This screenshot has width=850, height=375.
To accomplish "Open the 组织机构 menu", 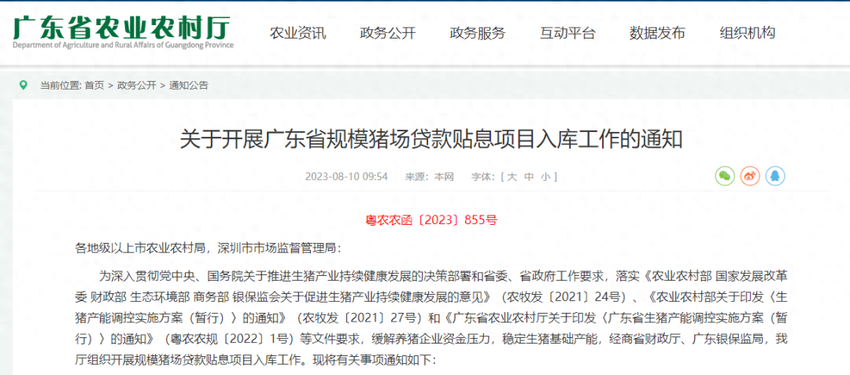I will (747, 33).
